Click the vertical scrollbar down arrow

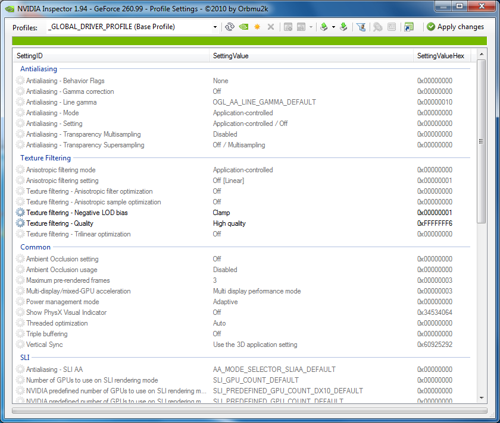pos(481,397)
